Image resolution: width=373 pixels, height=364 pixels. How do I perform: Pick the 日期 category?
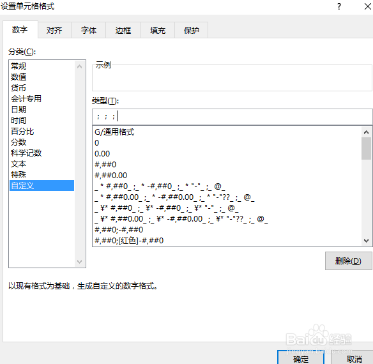pyautogui.click(x=42, y=109)
